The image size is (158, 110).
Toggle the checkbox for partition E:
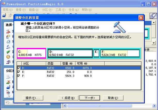19,72
